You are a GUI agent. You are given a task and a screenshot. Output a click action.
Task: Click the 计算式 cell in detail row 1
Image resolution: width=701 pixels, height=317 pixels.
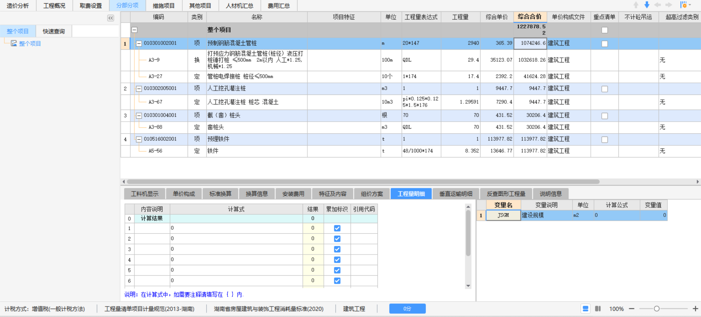click(x=236, y=228)
